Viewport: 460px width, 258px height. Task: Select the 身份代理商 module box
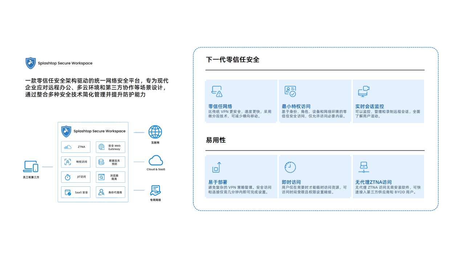tap(110, 193)
